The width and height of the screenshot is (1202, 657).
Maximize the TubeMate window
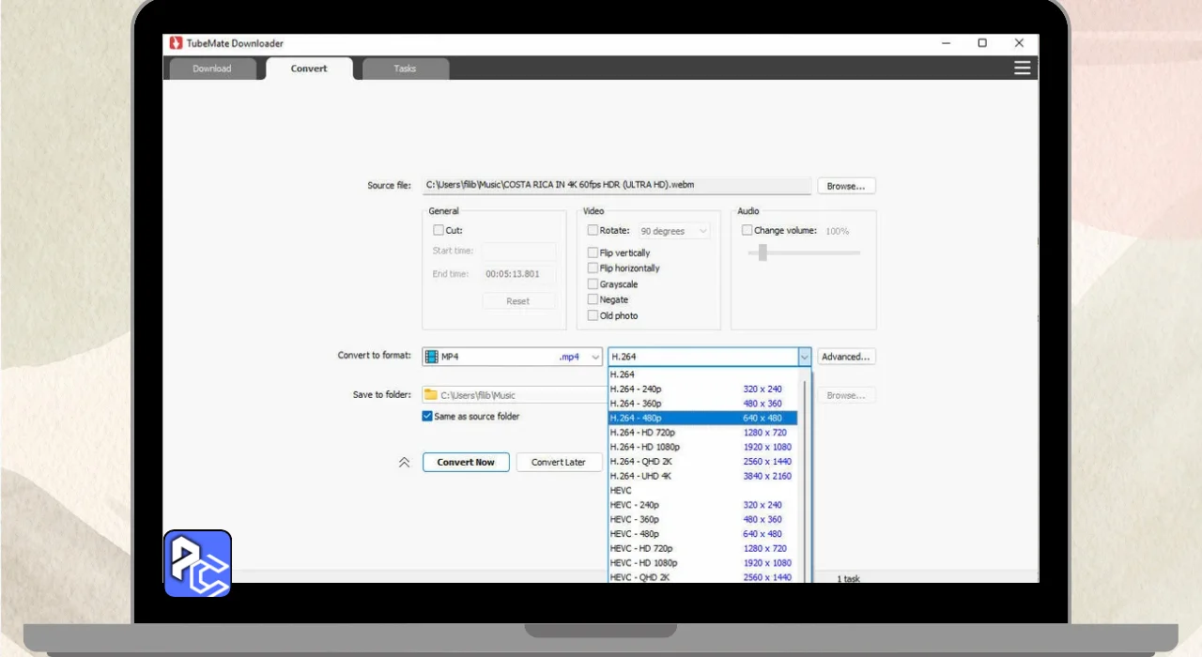(x=982, y=43)
